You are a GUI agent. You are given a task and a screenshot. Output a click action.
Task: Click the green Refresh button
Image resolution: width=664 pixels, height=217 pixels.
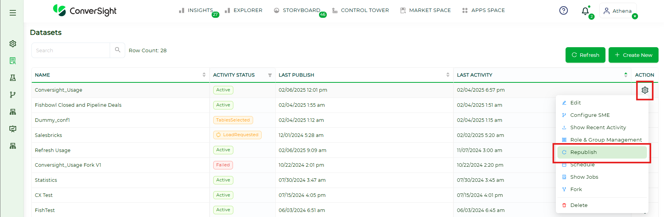(x=585, y=55)
